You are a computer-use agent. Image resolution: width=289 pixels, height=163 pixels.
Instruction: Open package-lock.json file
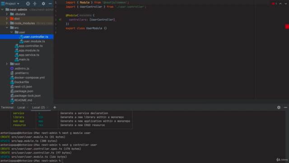(x=28, y=96)
